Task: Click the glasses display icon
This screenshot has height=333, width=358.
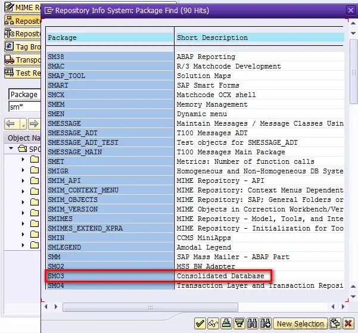Action: (x=213, y=323)
